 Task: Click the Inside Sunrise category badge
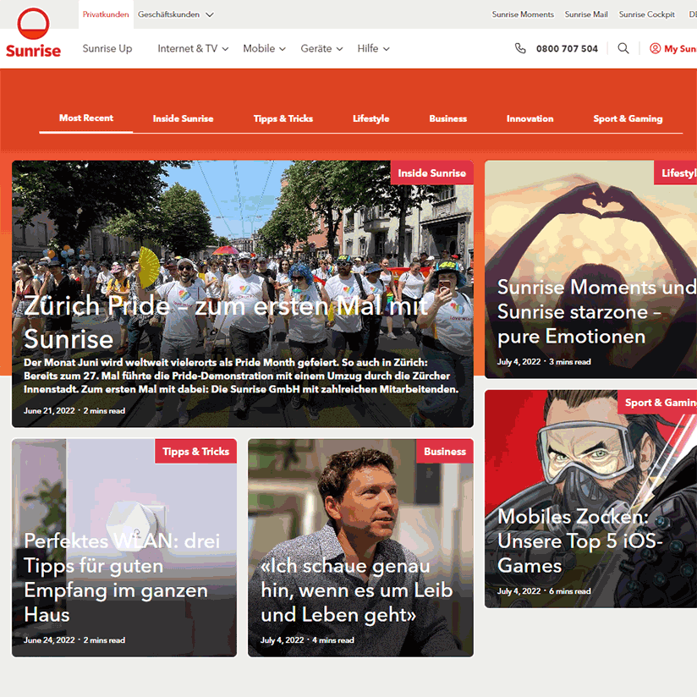pos(431,173)
